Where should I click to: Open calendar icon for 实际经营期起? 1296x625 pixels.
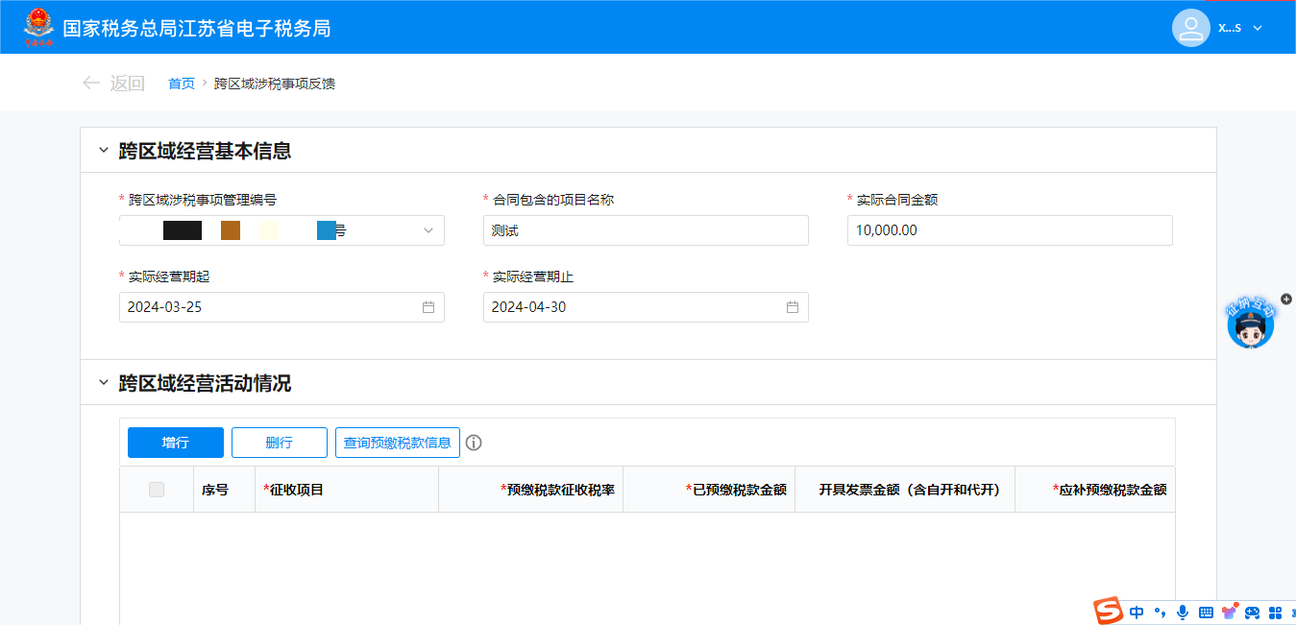pos(428,307)
